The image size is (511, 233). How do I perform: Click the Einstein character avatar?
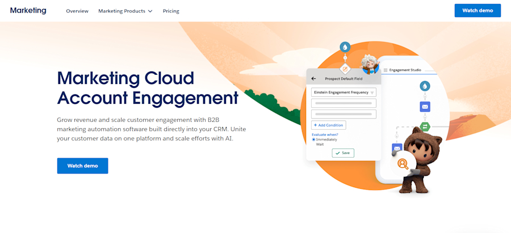pos(370,64)
